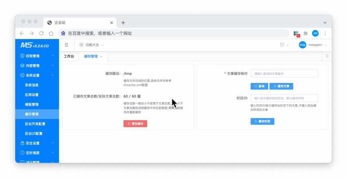Go to browser home page icon
The height and width of the screenshot is (178, 347).
(51, 33)
